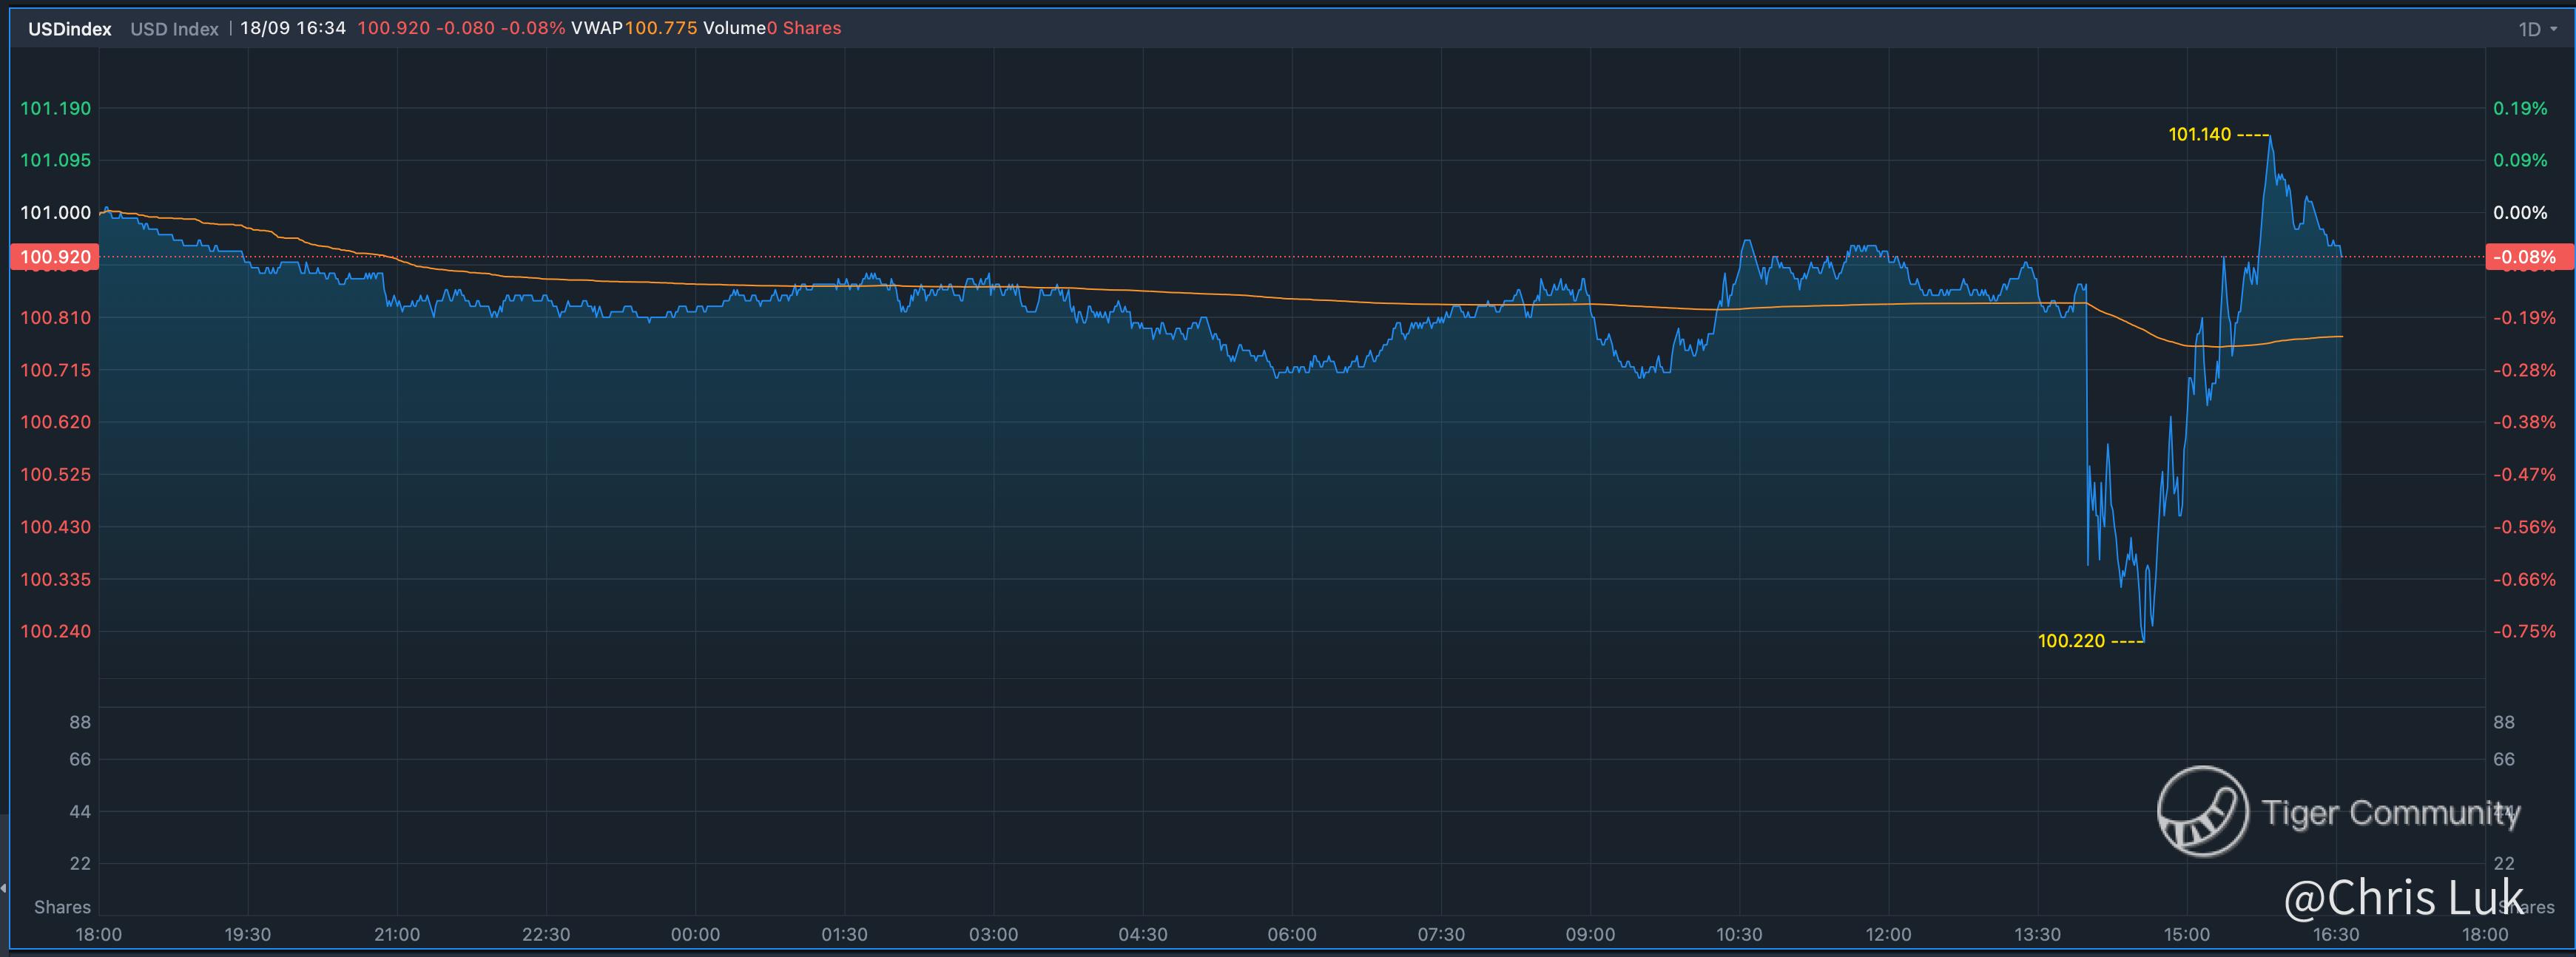Click the yellow 100.220 low marker
Image resolution: width=2576 pixels, height=957 pixels.
pos(2071,641)
